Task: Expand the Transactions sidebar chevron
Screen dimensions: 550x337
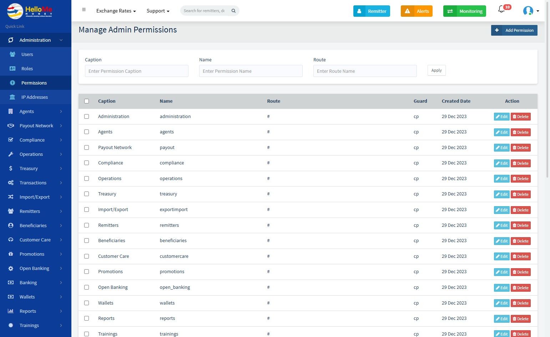Action: (x=61, y=183)
